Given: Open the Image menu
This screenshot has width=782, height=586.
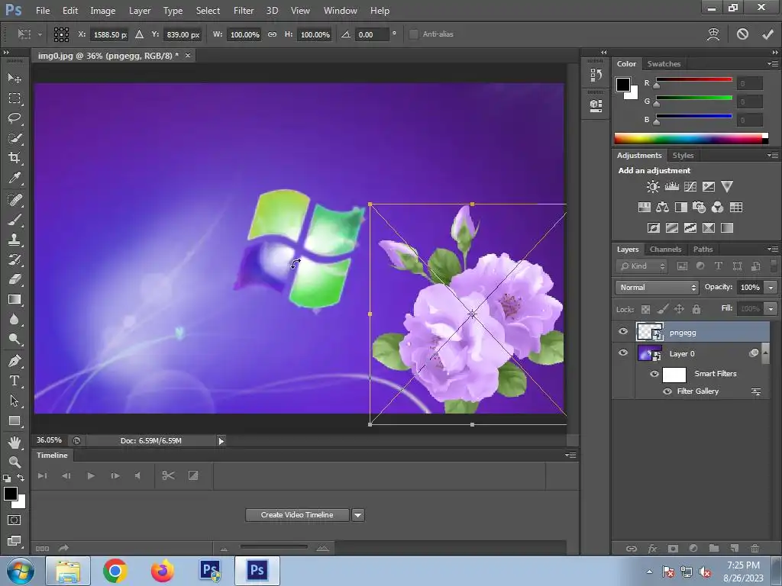Looking at the screenshot, I should tap(103, 11).
